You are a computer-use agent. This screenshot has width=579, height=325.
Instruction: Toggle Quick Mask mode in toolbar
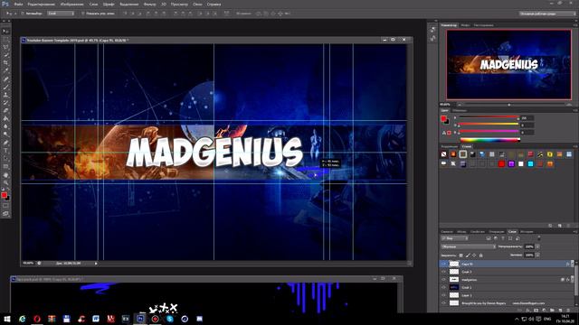tap(5, 206)
